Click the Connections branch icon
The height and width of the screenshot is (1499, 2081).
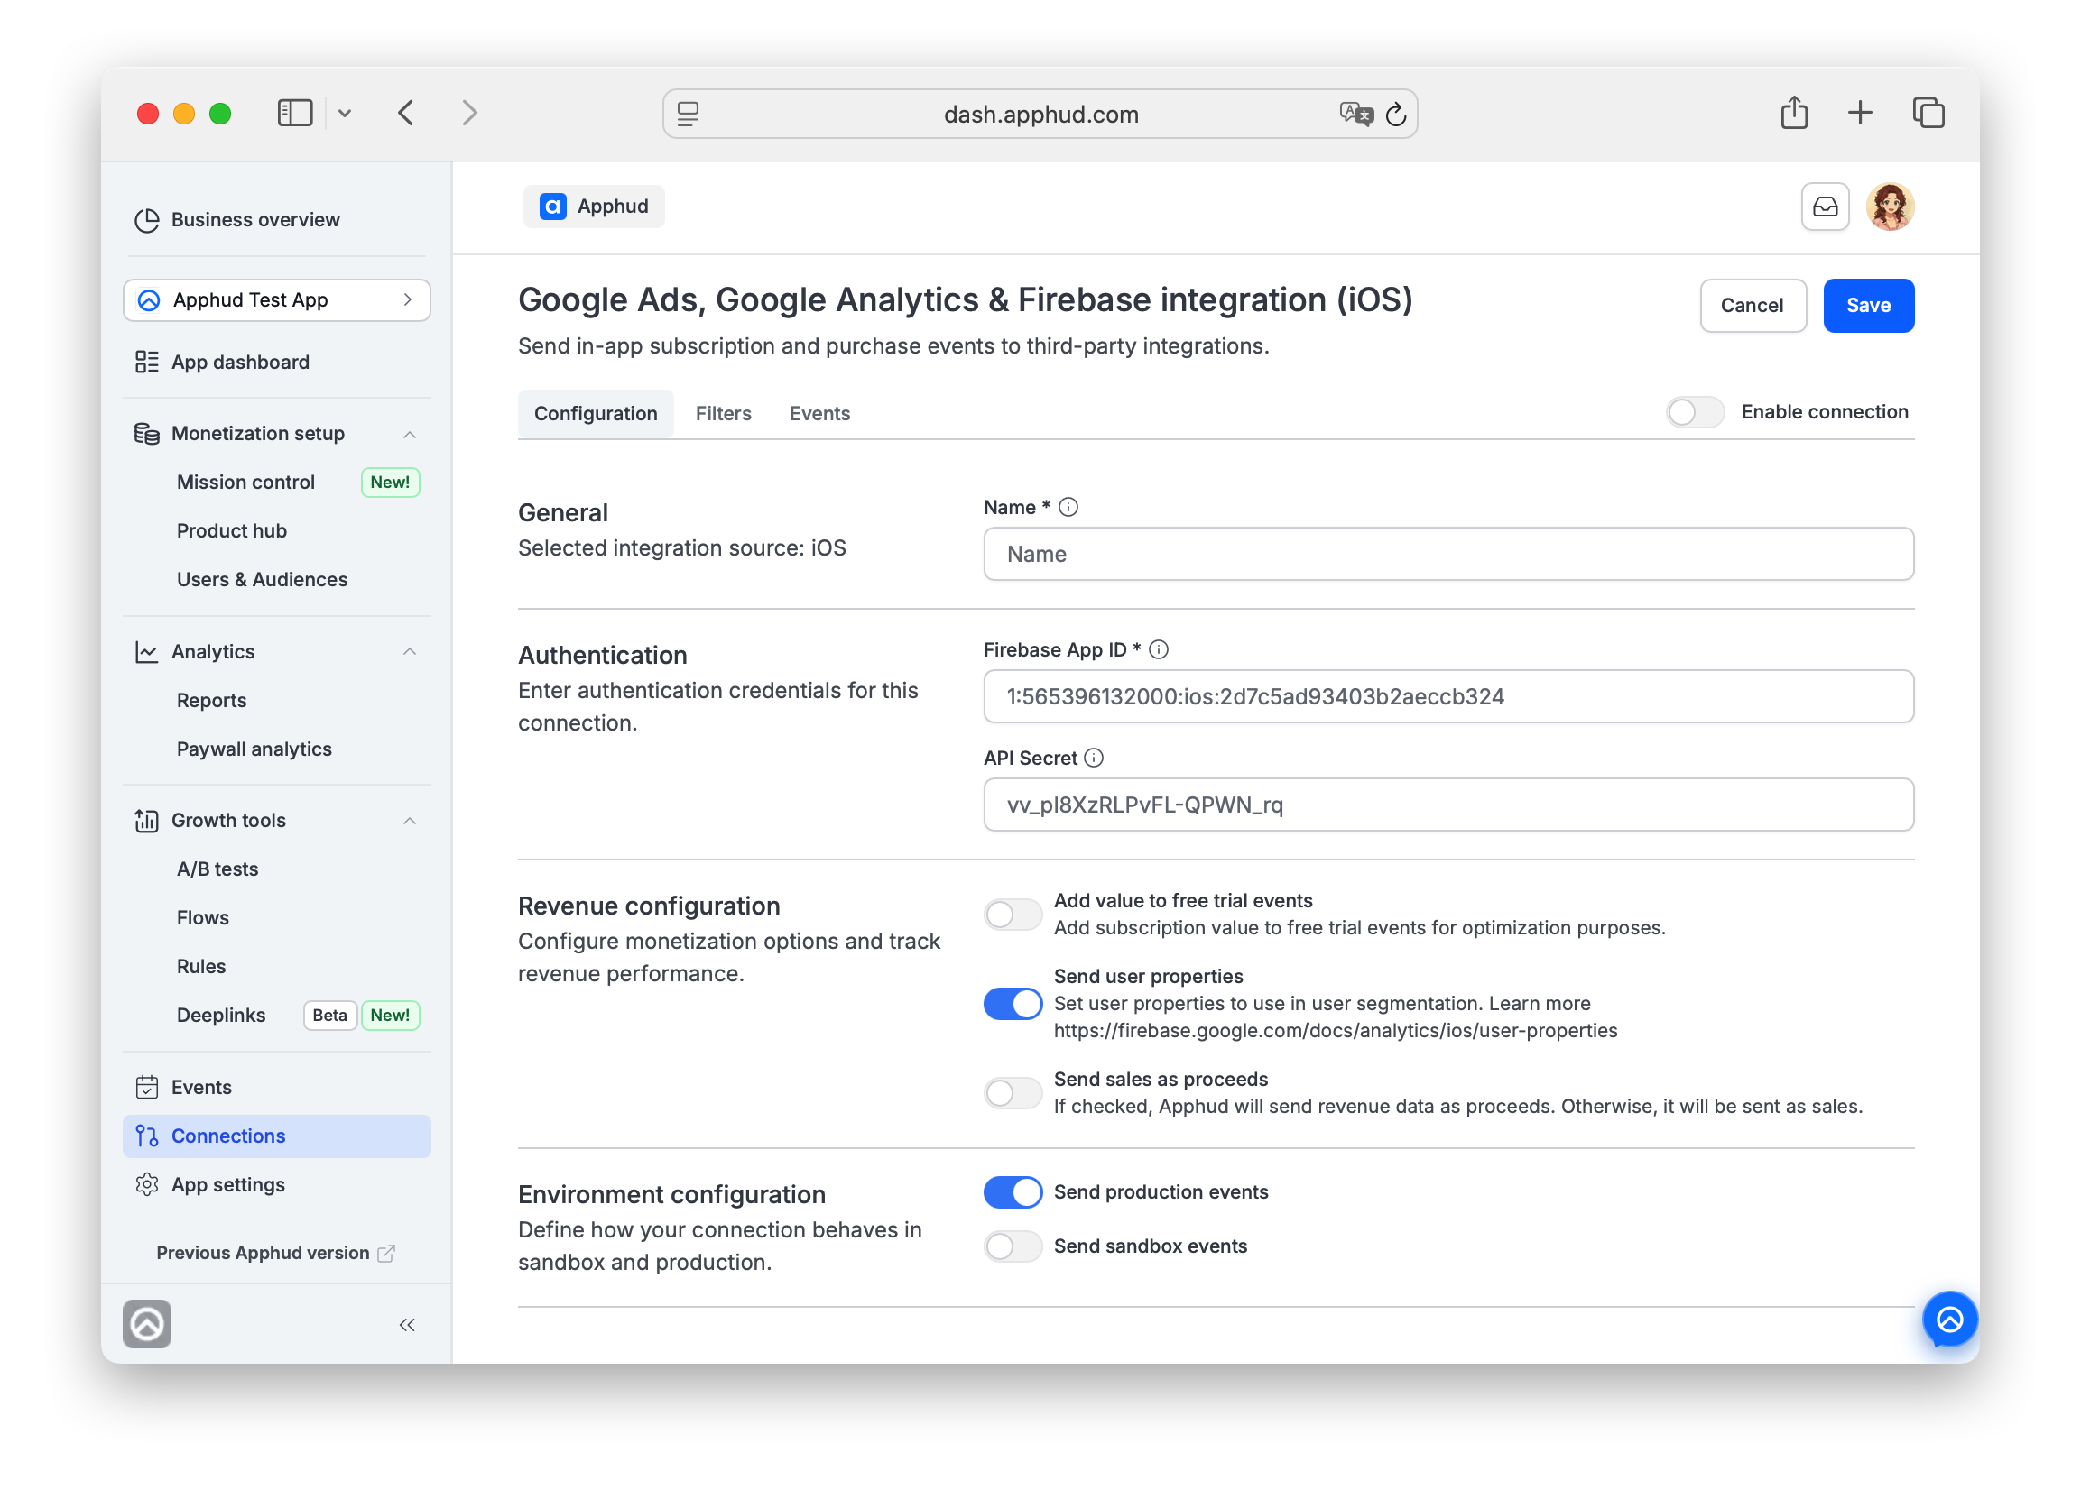[x=147, y=1136]
